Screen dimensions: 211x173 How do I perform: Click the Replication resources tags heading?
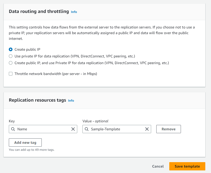click(37, 100)
